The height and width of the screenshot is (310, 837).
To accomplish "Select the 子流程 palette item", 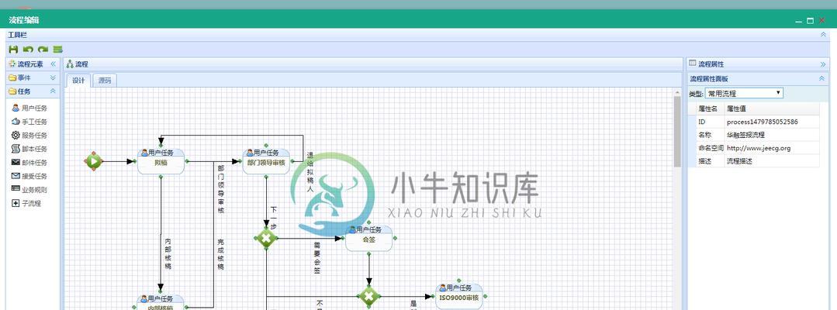I will click(26, 203).
